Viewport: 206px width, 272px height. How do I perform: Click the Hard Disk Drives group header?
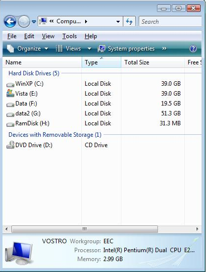click(x=34, y=73)
